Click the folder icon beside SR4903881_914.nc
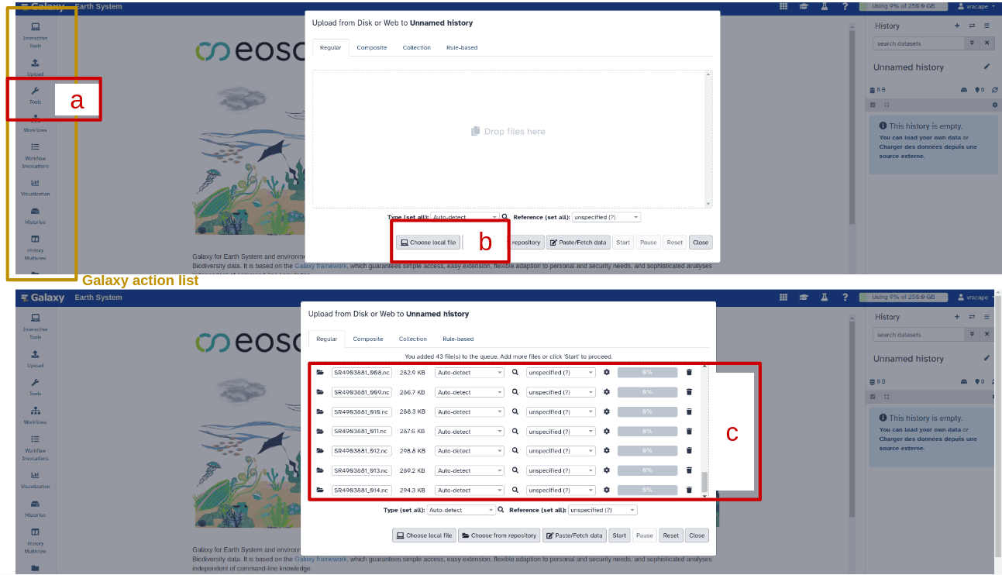Image resolution: width=1002 pixels, height=575 pixels. pyautogui.click(x=320, y=490)
